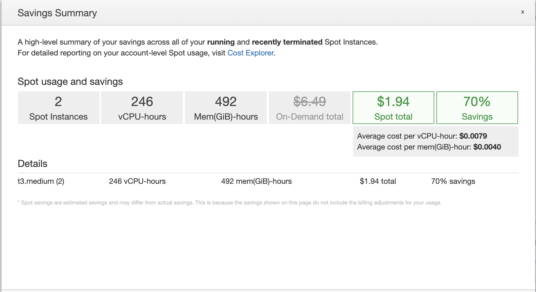This screenshot has width=536, height=292.
Task: Click the Details section heading
Action: (32, 164)
